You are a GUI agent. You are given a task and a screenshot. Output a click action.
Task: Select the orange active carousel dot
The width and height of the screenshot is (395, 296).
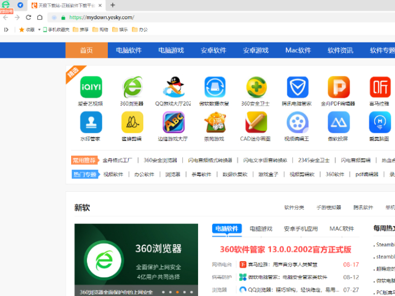point(177,292)
